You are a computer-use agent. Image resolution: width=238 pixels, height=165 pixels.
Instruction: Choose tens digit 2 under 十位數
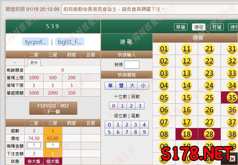(131, 106)
